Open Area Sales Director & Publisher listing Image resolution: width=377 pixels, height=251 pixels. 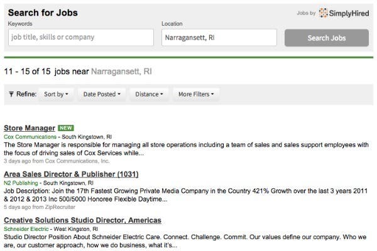71,174
